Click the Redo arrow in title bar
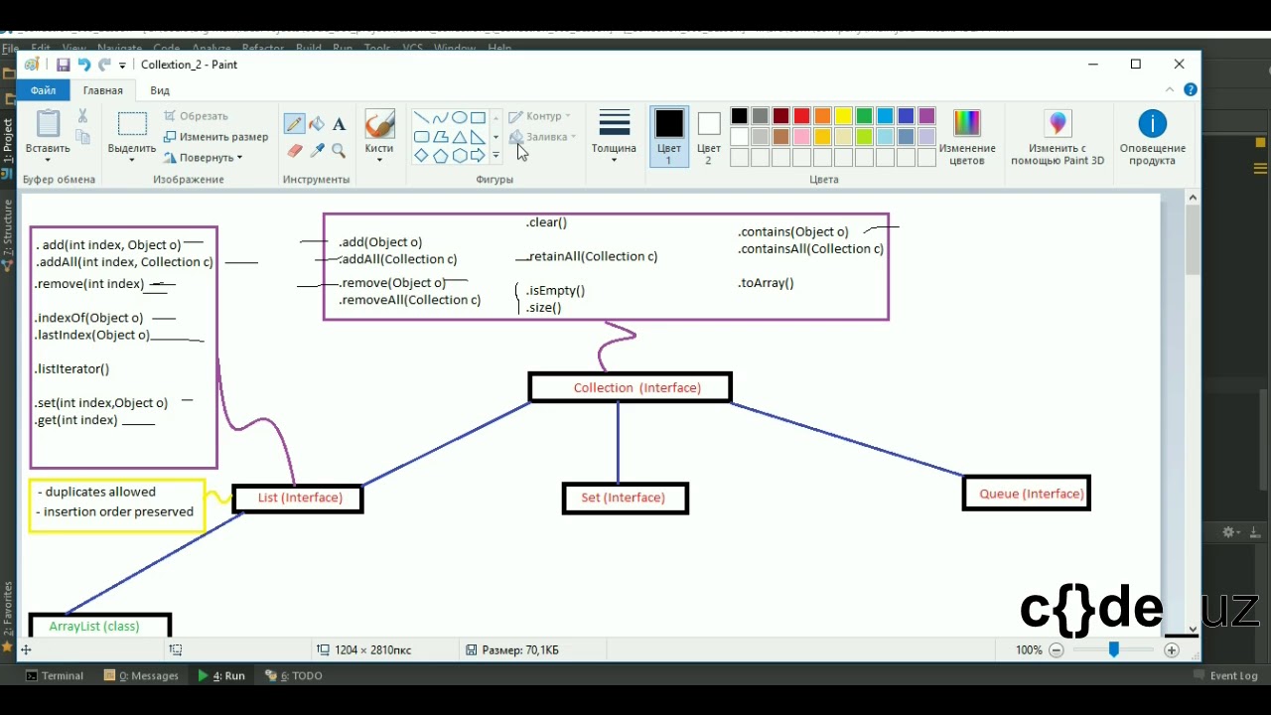The width and height of the screenshot is (1271, 715). [x=104, y=65]
